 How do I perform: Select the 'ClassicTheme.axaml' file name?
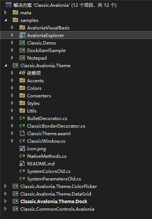49,134
